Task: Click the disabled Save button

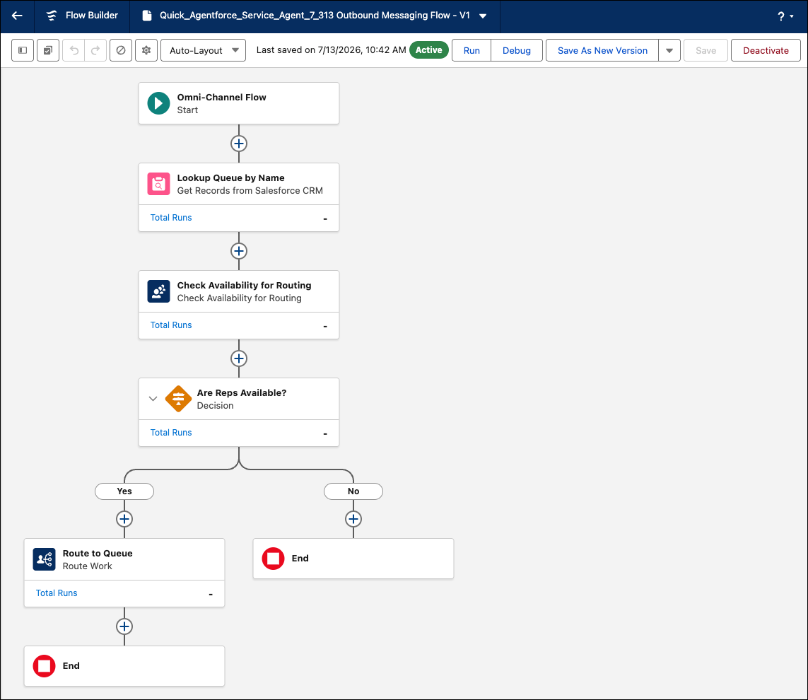Action: pos(705,50)
